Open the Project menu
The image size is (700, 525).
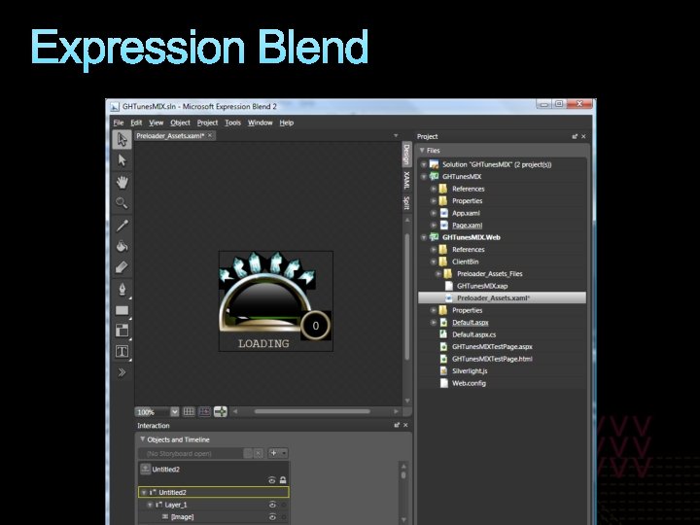coord(207,122)
